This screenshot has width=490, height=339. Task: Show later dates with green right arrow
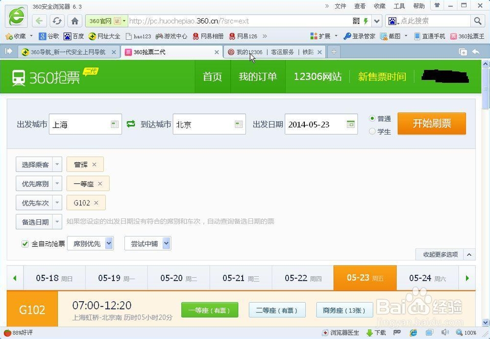click(467, 278)
